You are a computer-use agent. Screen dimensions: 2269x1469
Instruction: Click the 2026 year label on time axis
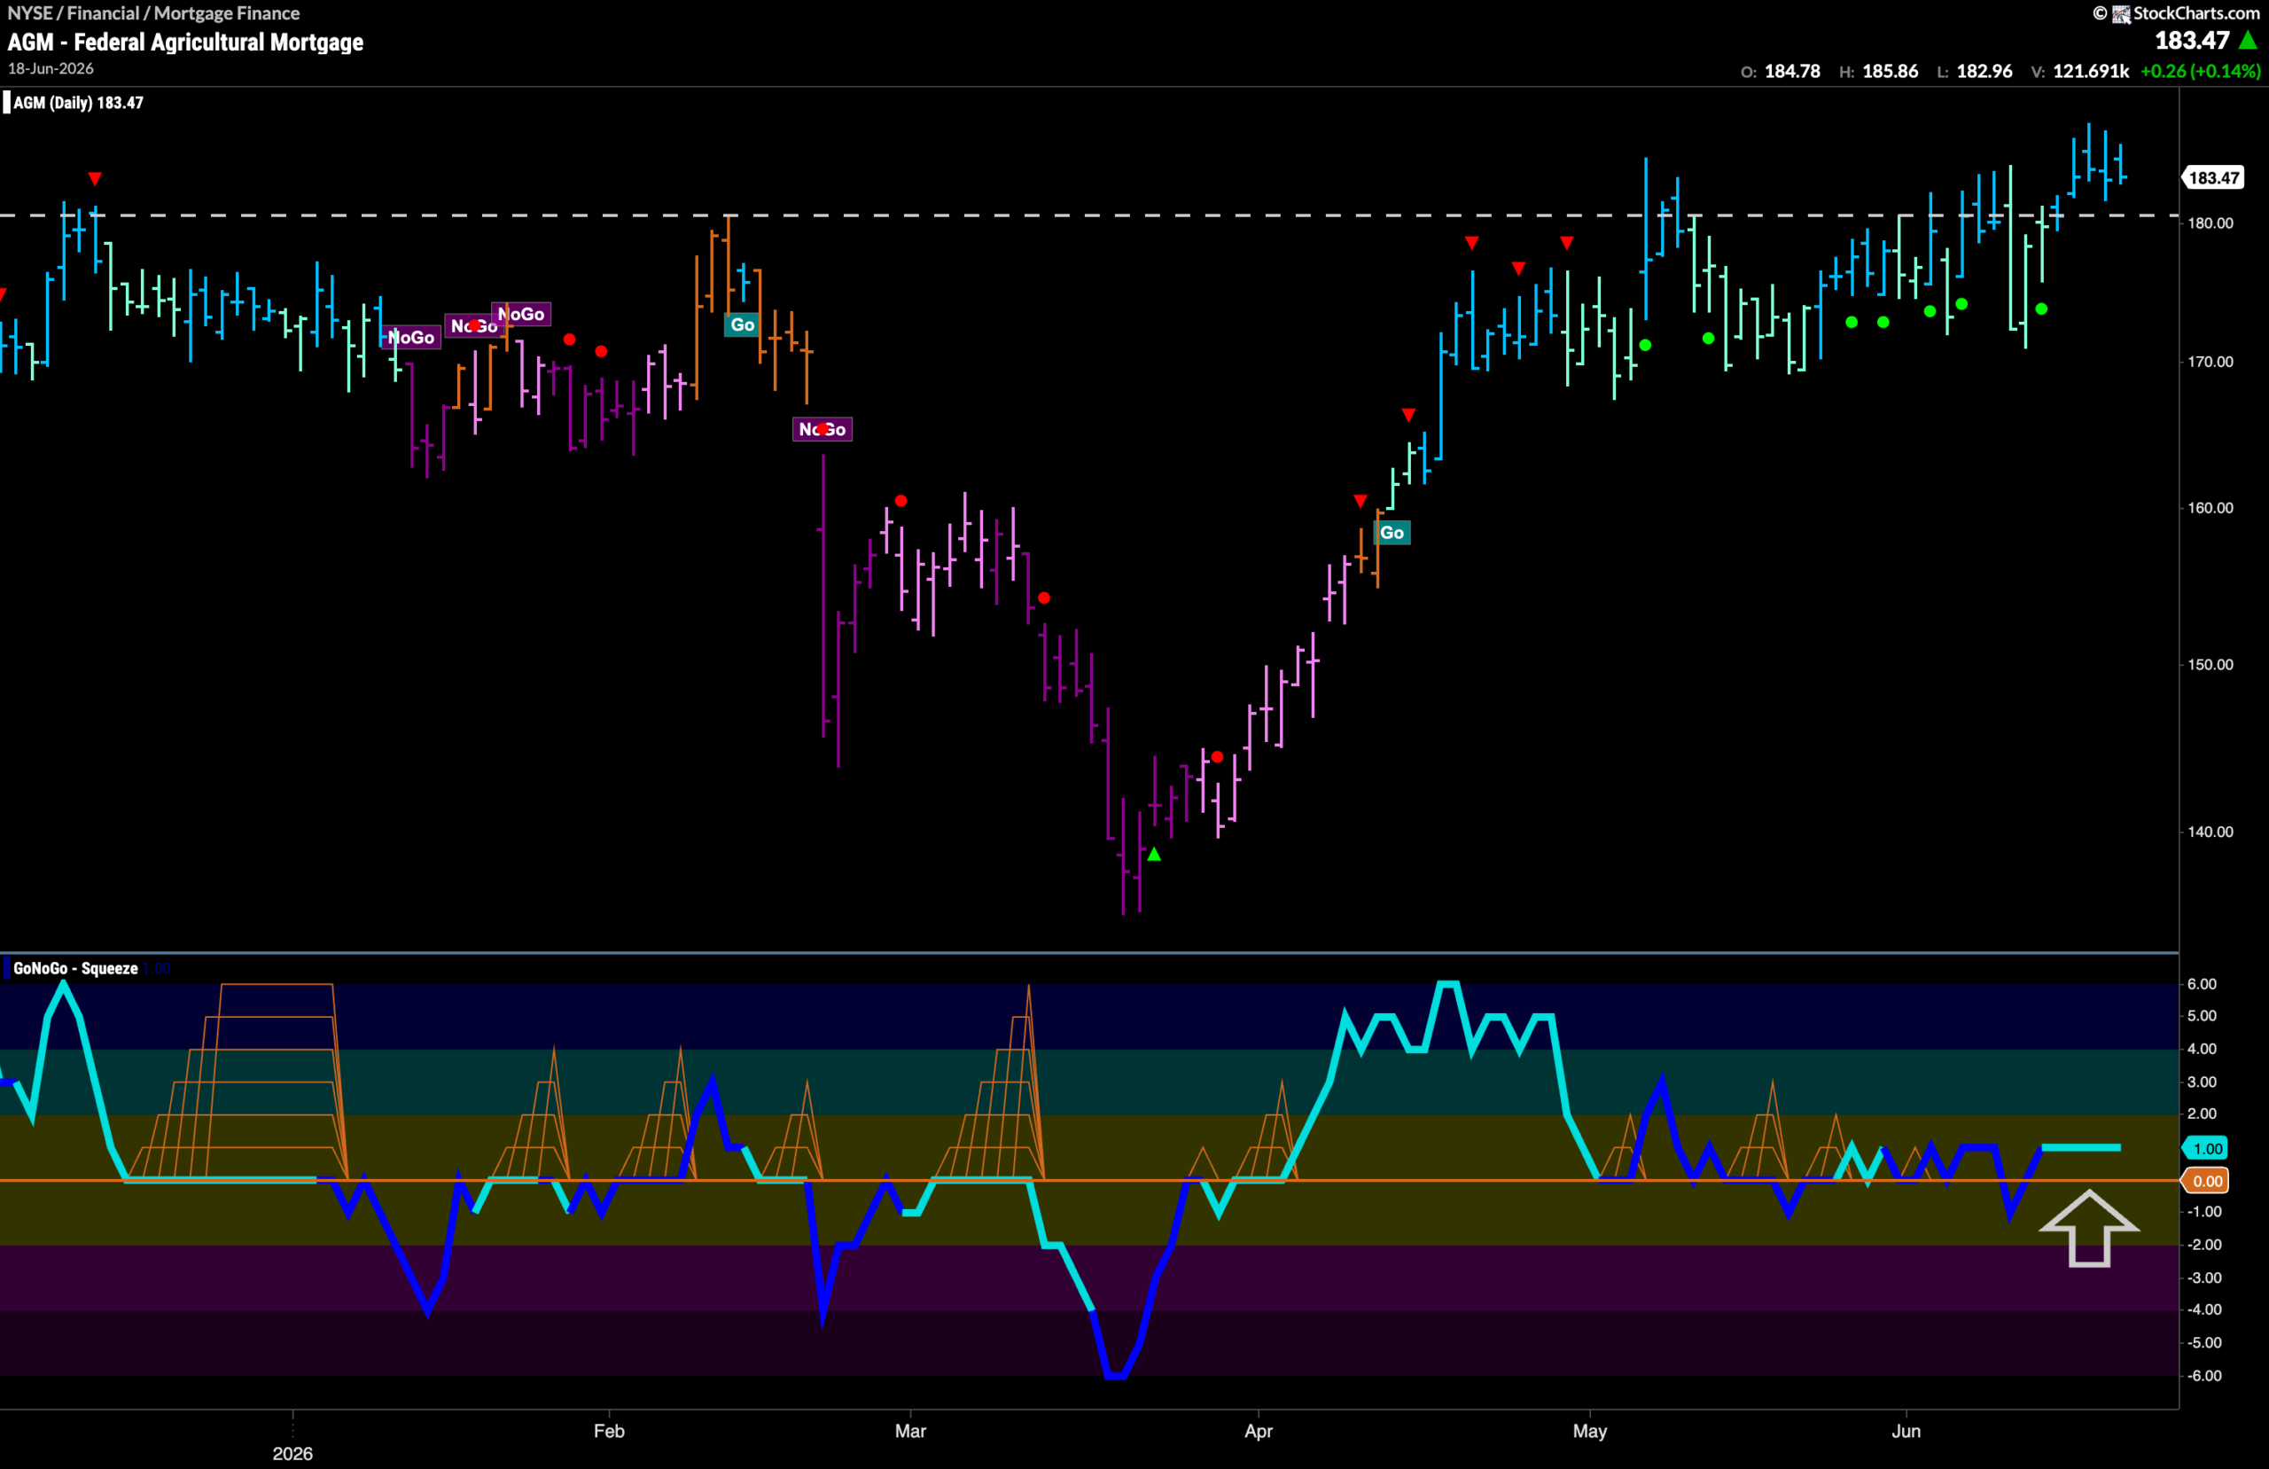292,1454
